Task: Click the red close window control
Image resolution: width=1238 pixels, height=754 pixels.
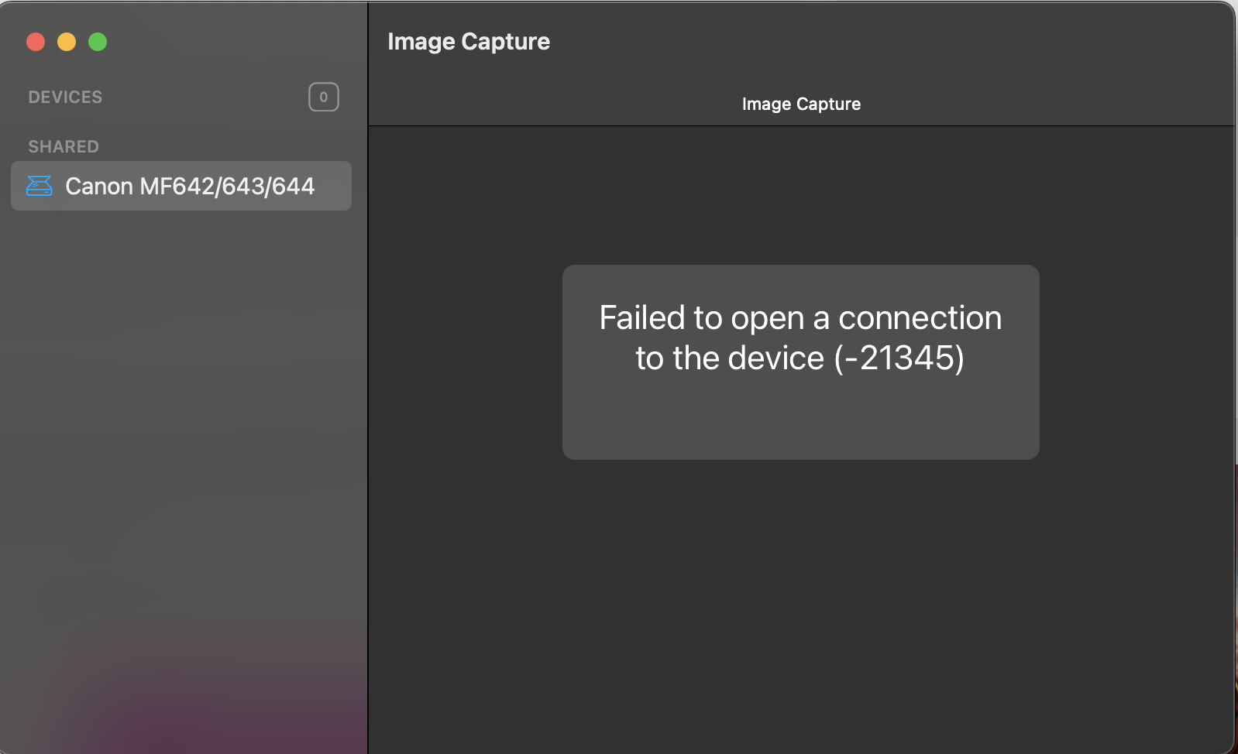Action: click(36, 42)
